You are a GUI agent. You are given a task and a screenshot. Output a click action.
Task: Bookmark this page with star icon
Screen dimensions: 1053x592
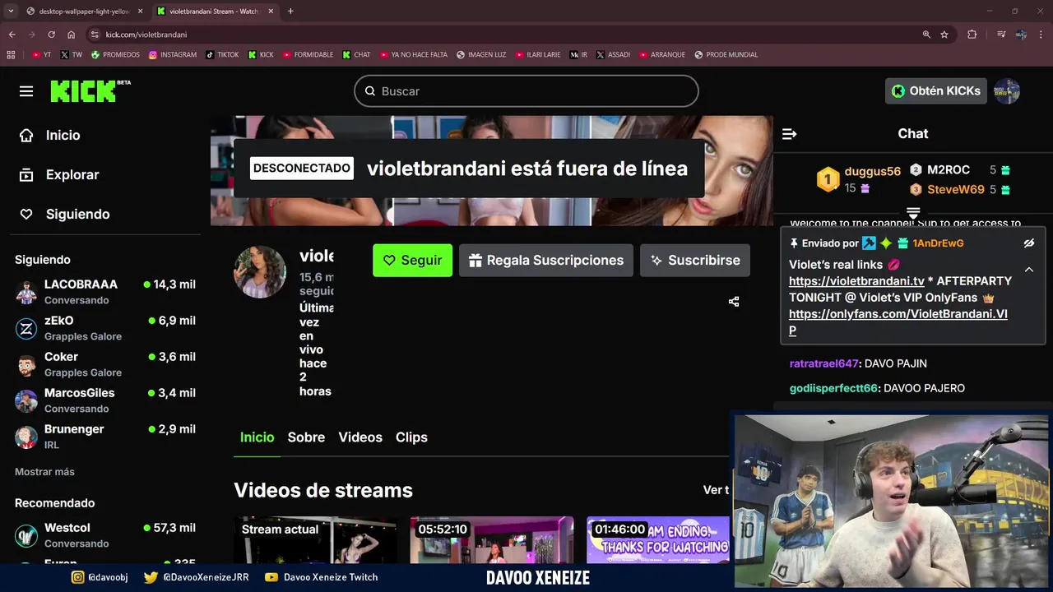(944, 35)
